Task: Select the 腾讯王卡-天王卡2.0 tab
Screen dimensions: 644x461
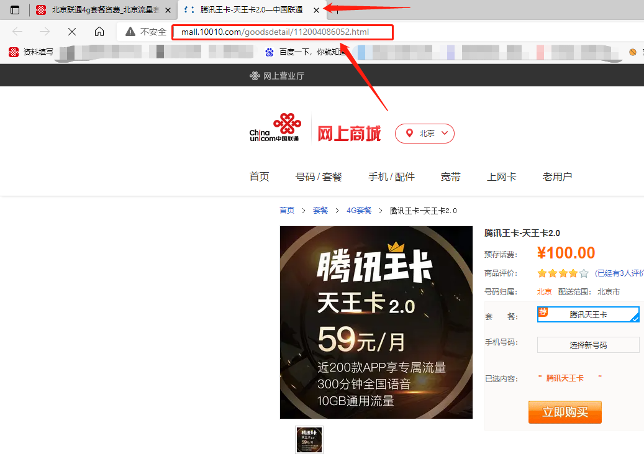Action: (251, 10)
